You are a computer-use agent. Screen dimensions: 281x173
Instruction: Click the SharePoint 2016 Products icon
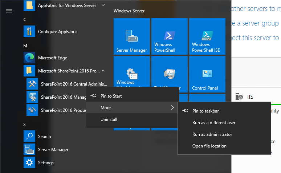click(32, 110)
